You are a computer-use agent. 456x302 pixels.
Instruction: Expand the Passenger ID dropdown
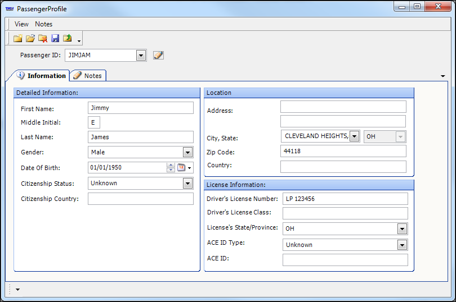click(141, 55)
